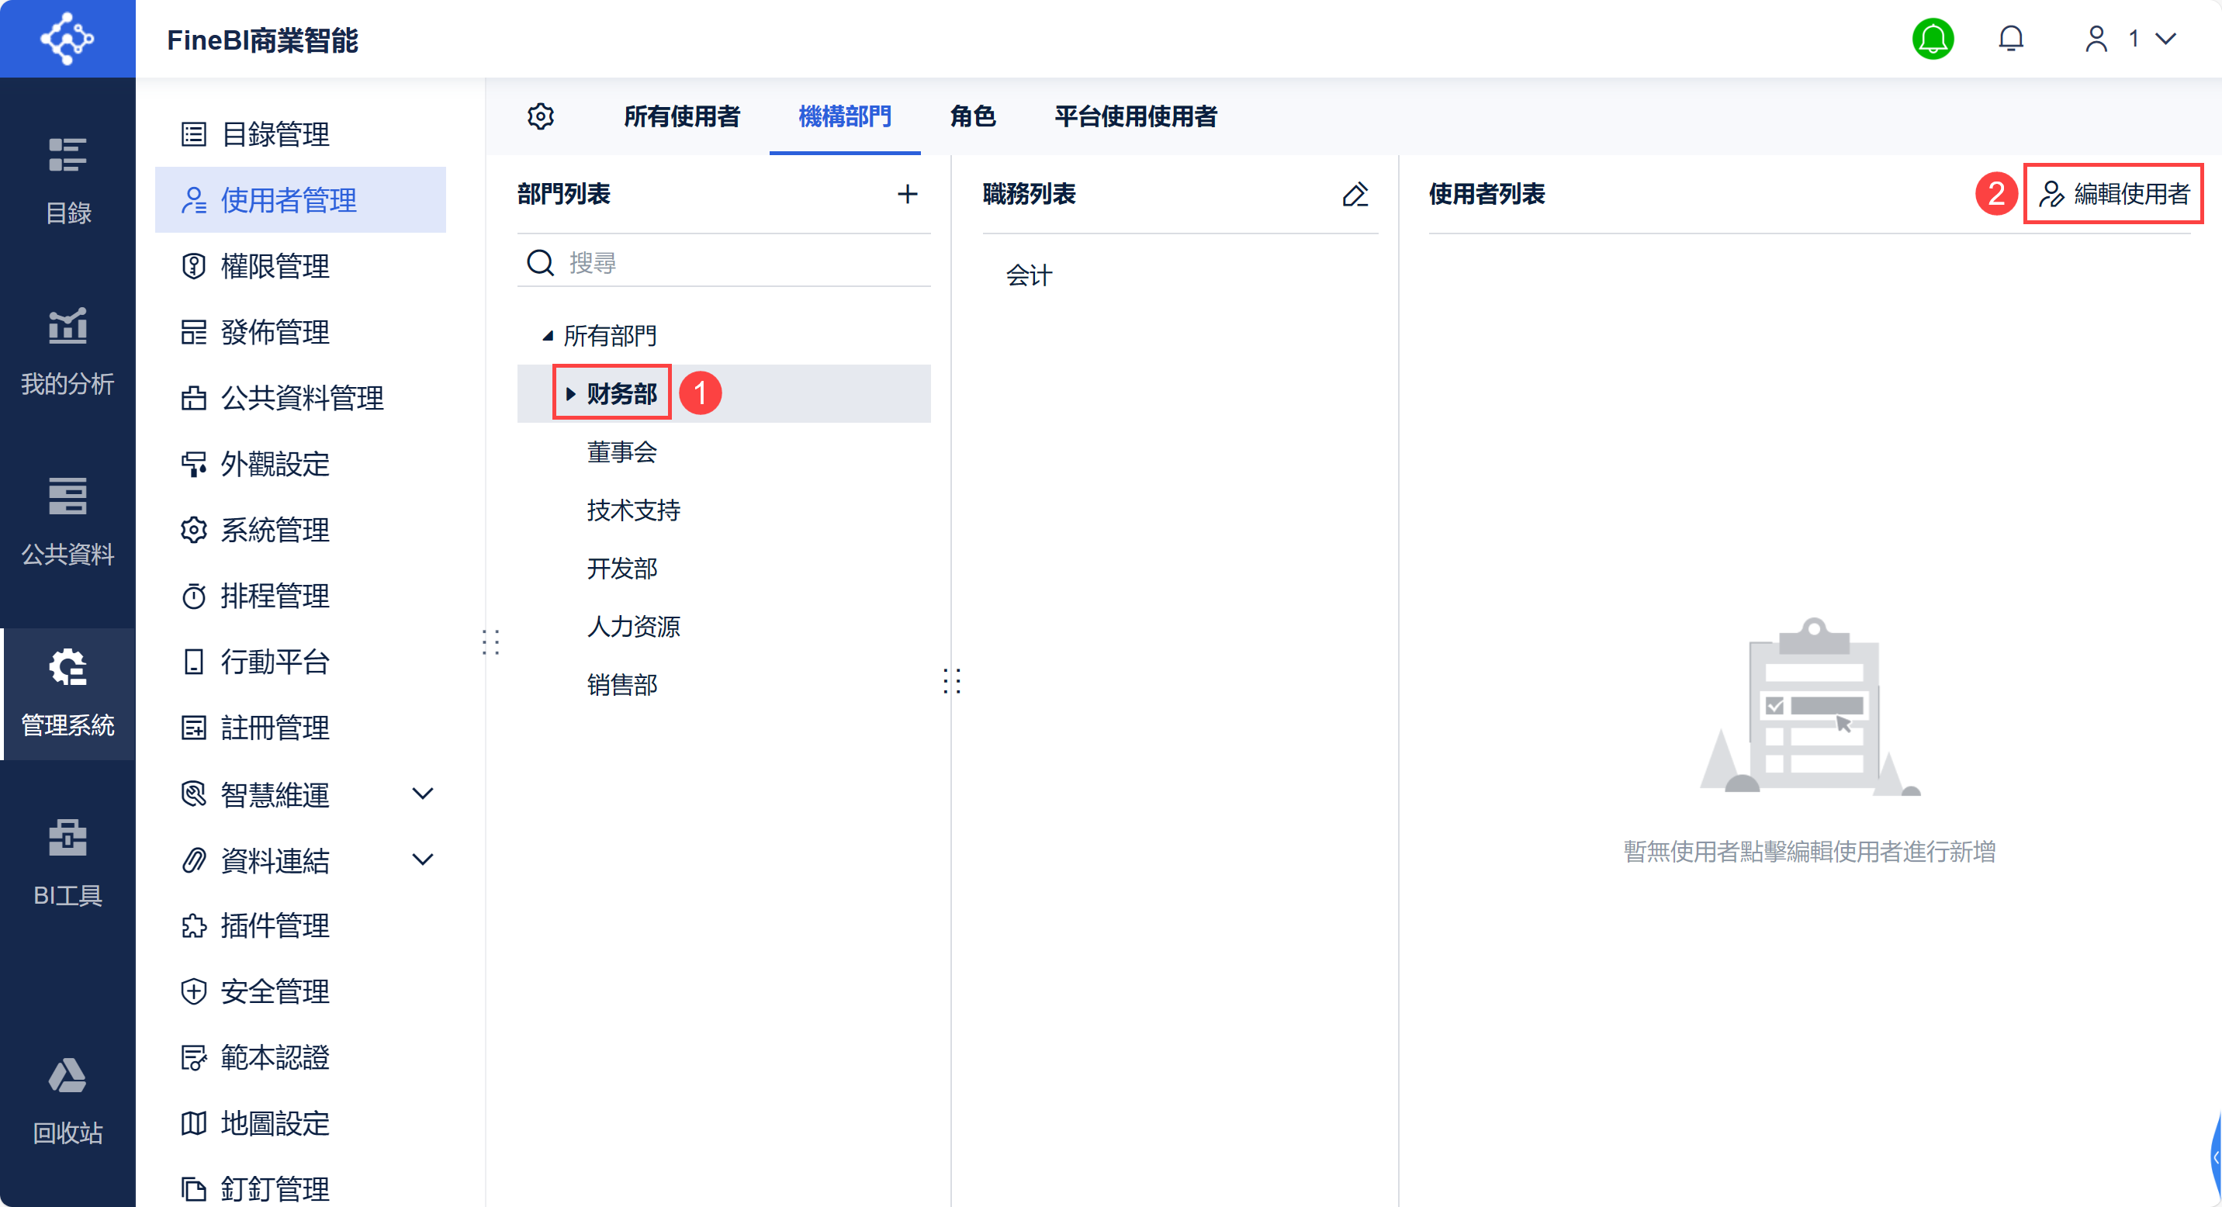Open 安全管理 menu item
Image resolution: width=2222 pixels, height=1207 pixels.
300,991
